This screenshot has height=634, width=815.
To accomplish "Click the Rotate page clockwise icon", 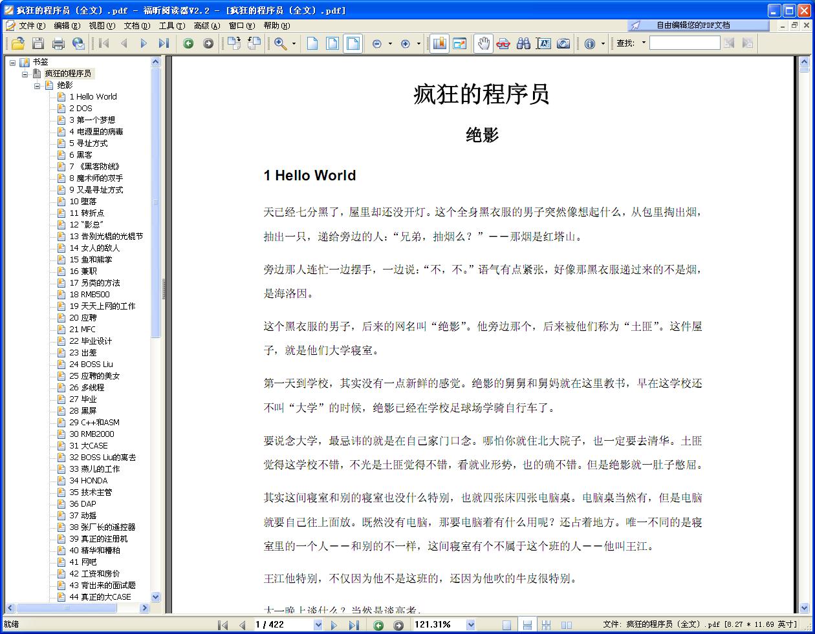I will pyautogui.click(x=234, y=43).
